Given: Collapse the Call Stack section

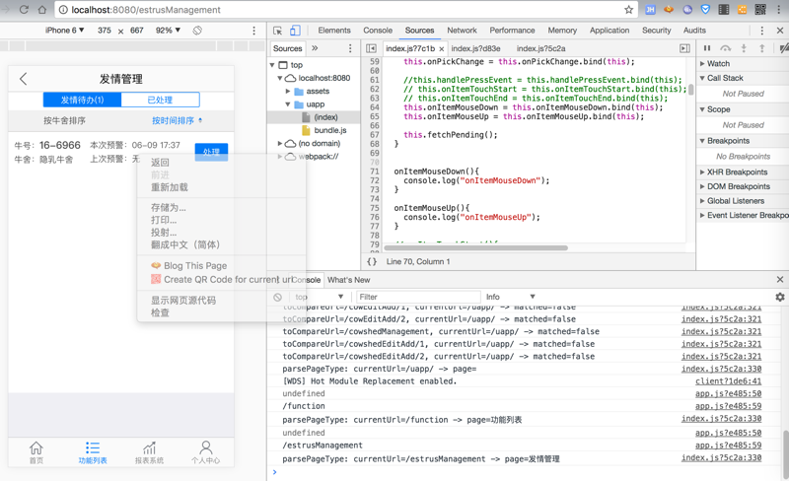Looking at the screenshot, I should (x=702, y=78).
